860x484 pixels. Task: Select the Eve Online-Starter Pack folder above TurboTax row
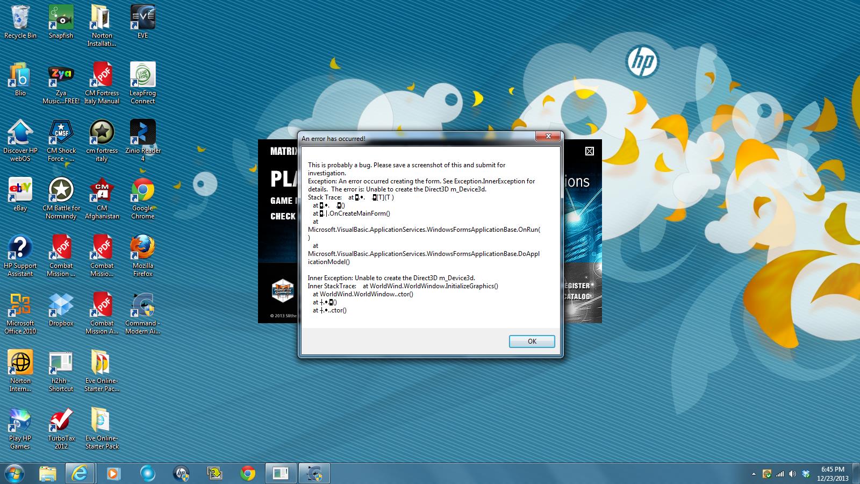pyautogui.click(x=102, y=371)
